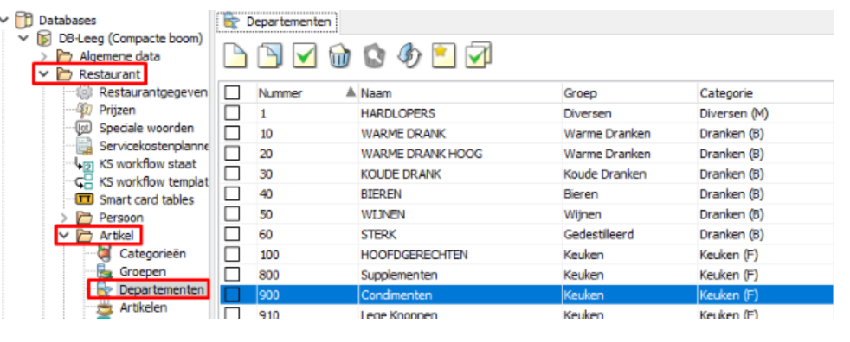Click the Supplementen name cell
This screenshot has height=342, width=850.
tap(460, 275)
